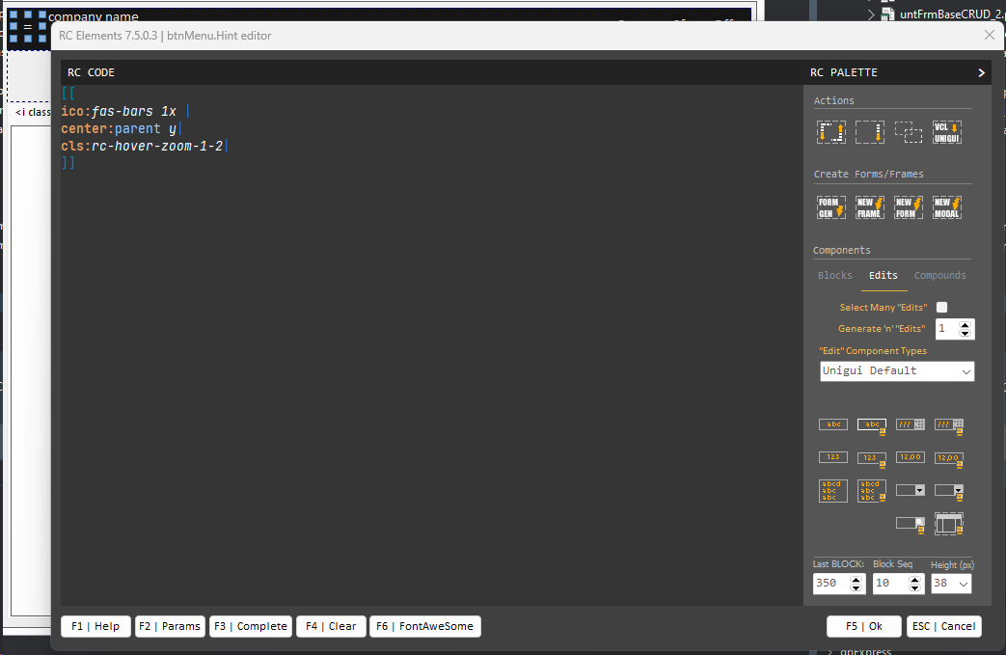Screen dimensions: 1006x655
Task: Enable the Select Many "Edits" checkbox
Action: [x=942, y=308]
